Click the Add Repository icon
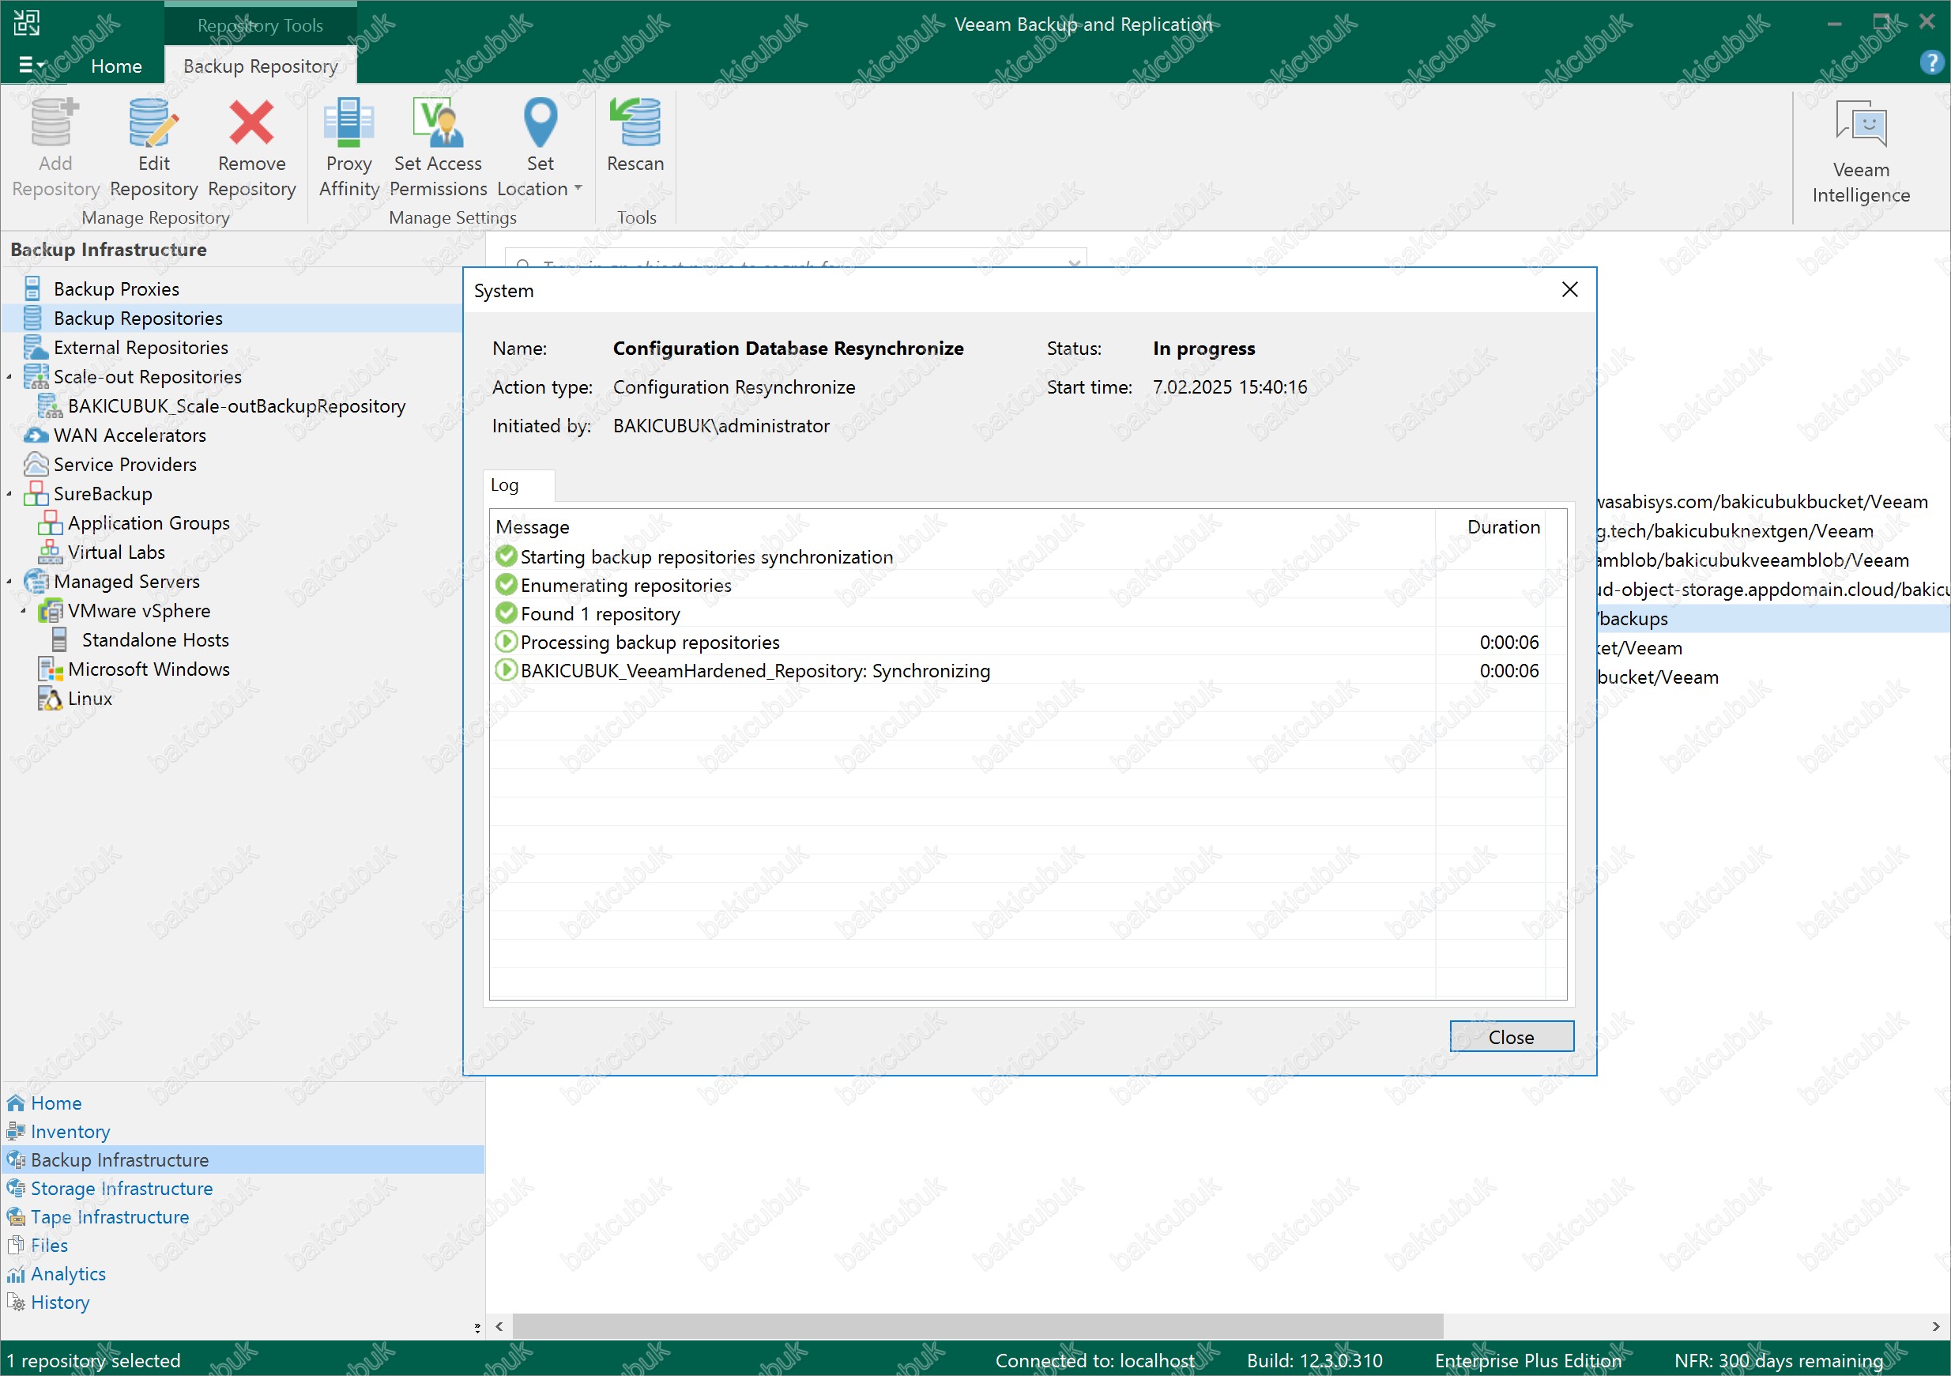Screen dimensions: 1951x1376 [55, 123]
